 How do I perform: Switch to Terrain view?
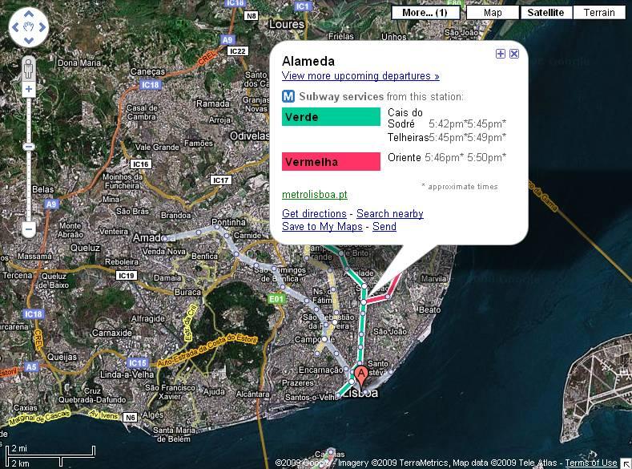(599, 13)
